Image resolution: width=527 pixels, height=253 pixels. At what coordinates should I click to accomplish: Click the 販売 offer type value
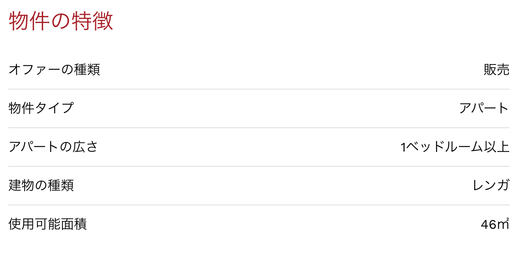[497, 70]
